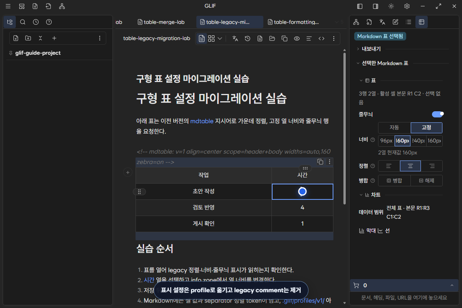462x308 pixels.
Task: Switch to table-merge-lab tab
Action: (161, 22)
